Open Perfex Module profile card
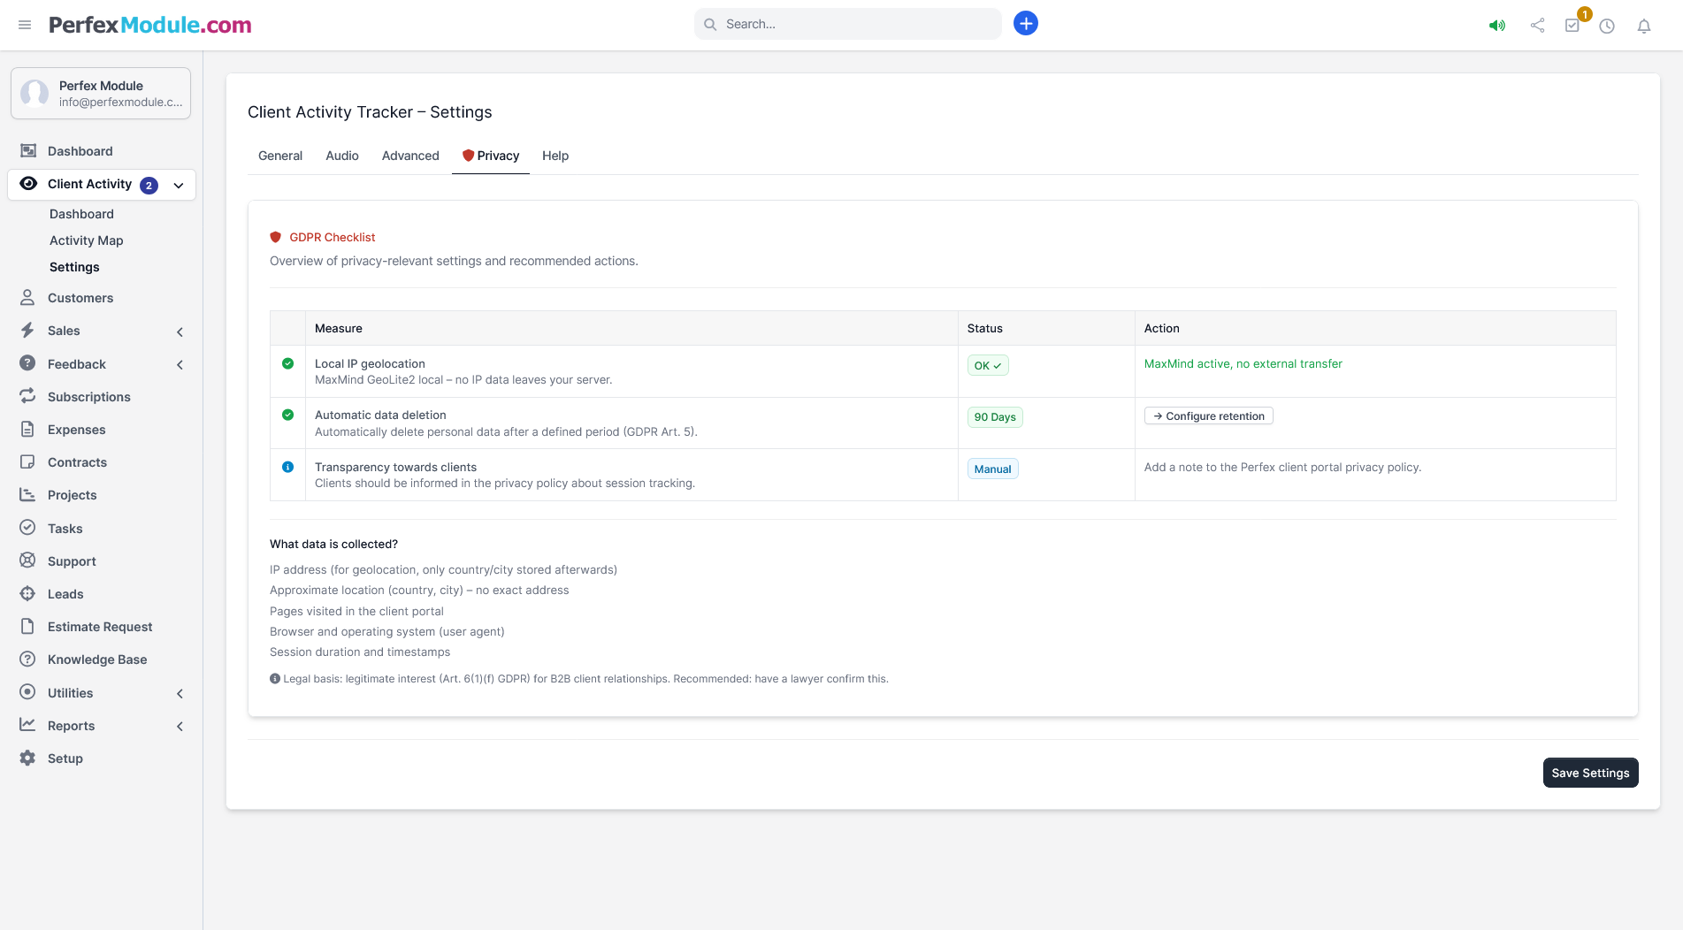1683x930 pixels. click(x=101, y=93)
